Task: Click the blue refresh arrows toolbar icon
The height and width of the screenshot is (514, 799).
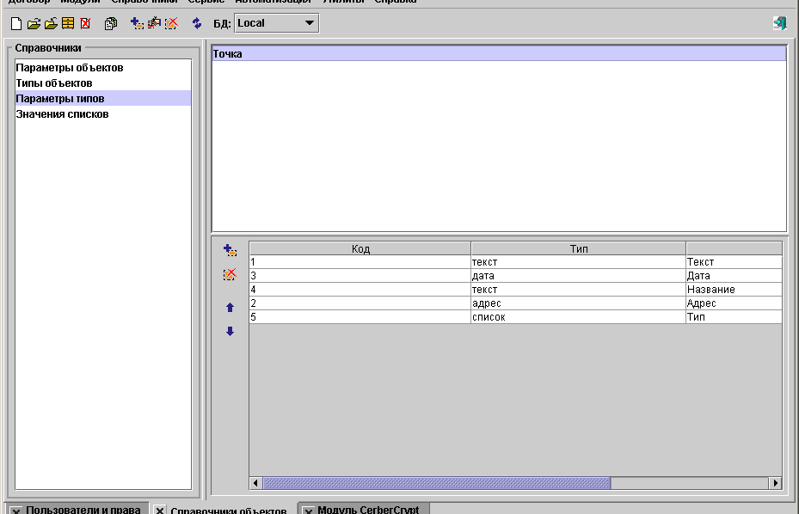Action: coord(197,23)
